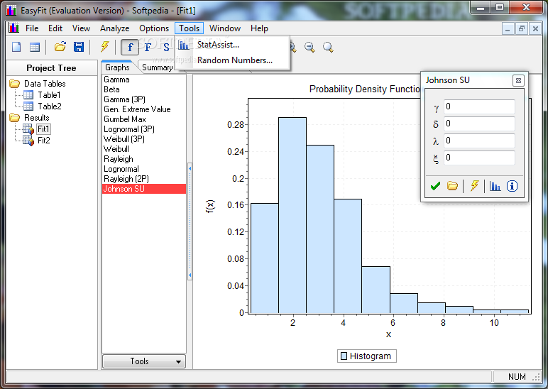Click the gamma parameter input field
548x389 pixels.
(x=479, y=106)
